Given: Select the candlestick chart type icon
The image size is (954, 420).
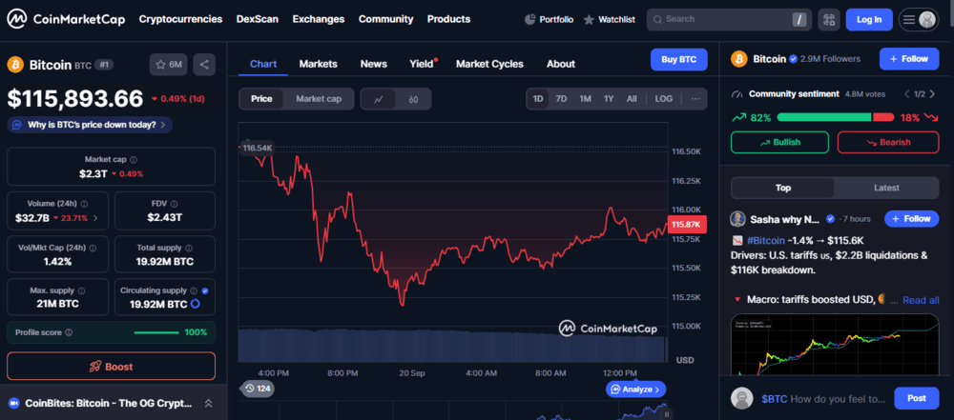Looking at the screenshot, I should 413,99.
